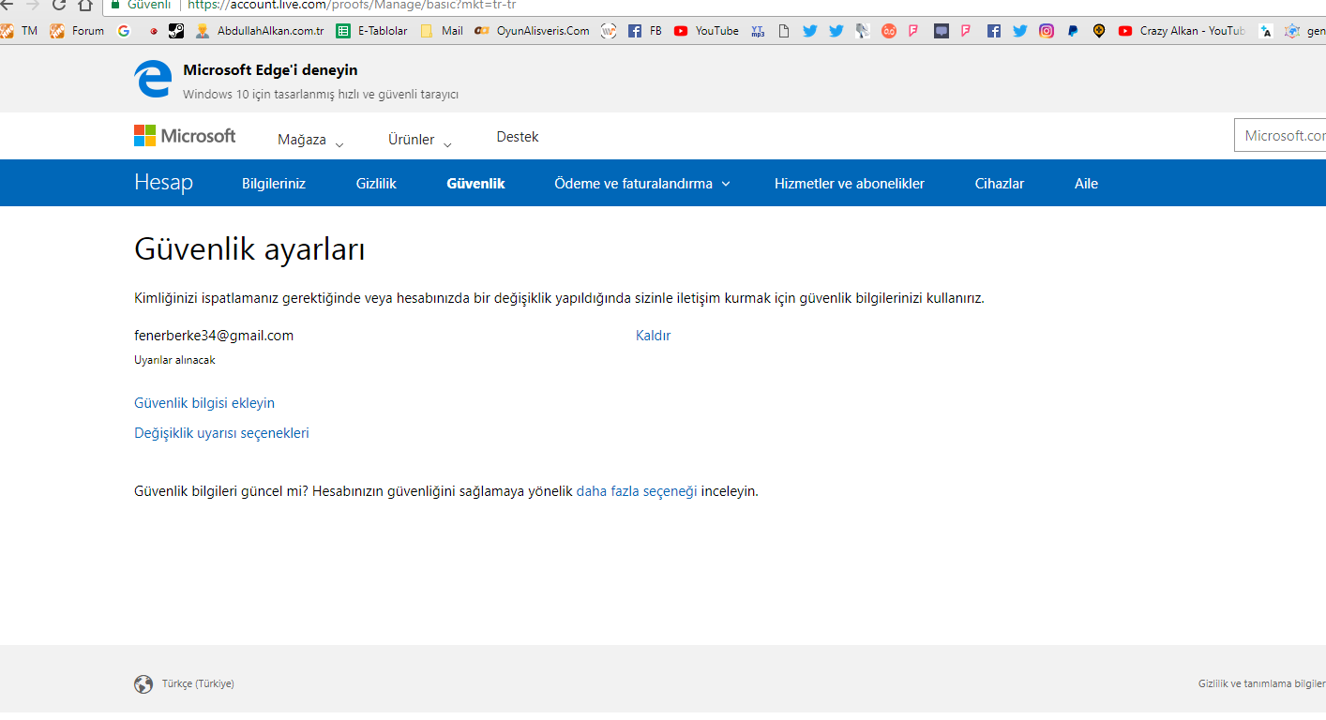Open the OyunAlisveris.Com bookmark
The image size is (1326, 720).
pyautogui.click(x=532, y=31)
